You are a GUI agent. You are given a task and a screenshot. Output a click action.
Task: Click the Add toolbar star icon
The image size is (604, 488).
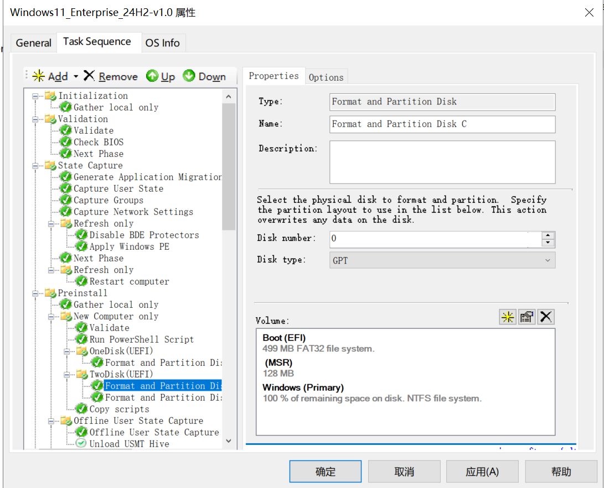[x=39, y=76]
